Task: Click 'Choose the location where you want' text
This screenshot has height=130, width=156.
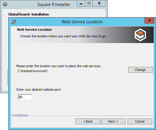Action: pyautogui.click(x=63, y=36)
